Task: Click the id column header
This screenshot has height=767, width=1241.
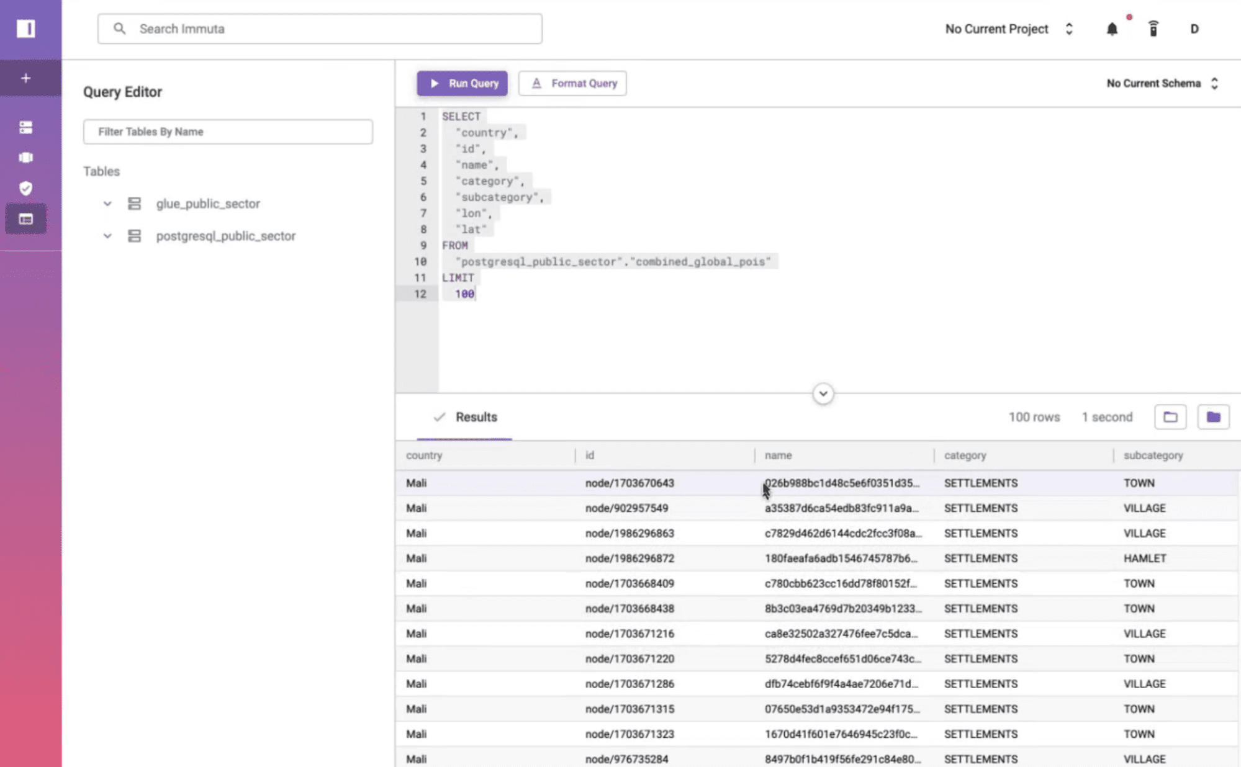Action: click(x=590, y=455)
